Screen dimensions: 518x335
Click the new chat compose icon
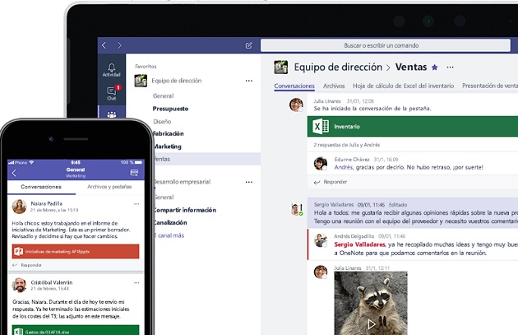tap(249, 46)
